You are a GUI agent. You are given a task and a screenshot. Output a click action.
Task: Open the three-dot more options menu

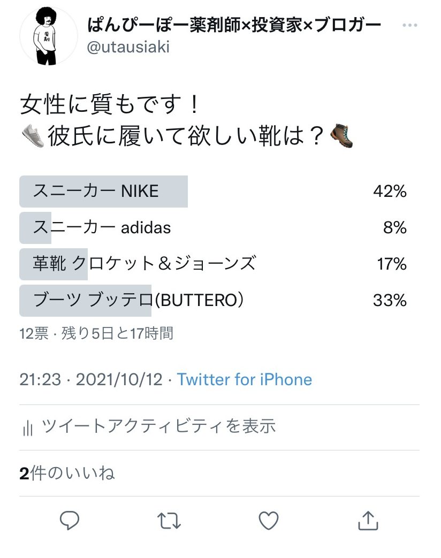tap(409, 26)
